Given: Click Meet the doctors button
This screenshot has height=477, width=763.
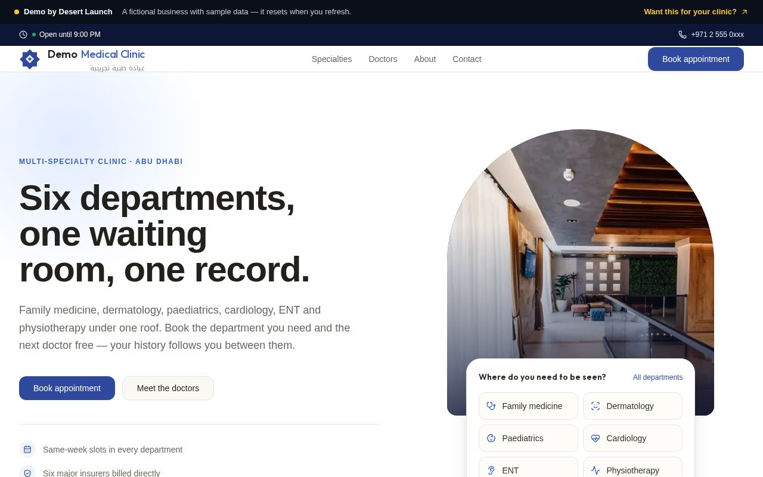Looking at the screenshot, I should point(168,388).
